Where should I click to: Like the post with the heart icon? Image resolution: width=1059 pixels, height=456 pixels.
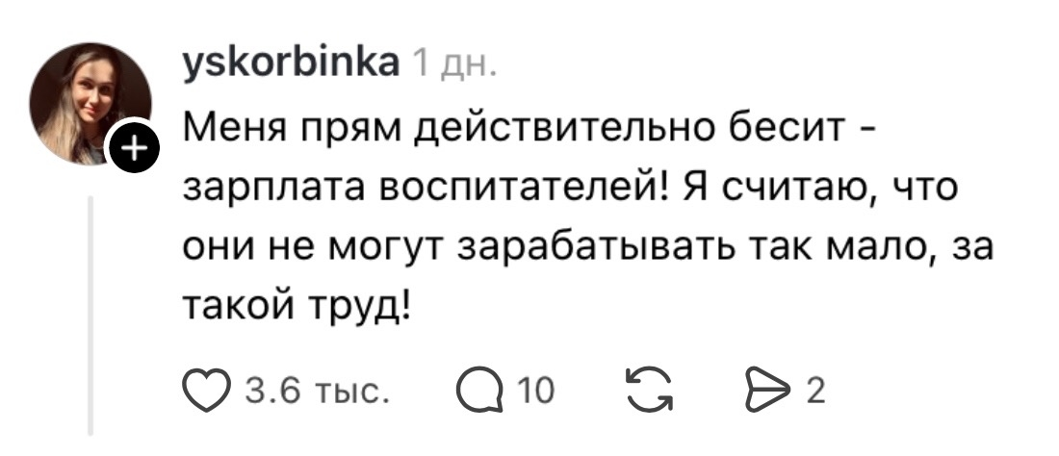(x=207, y=391)
